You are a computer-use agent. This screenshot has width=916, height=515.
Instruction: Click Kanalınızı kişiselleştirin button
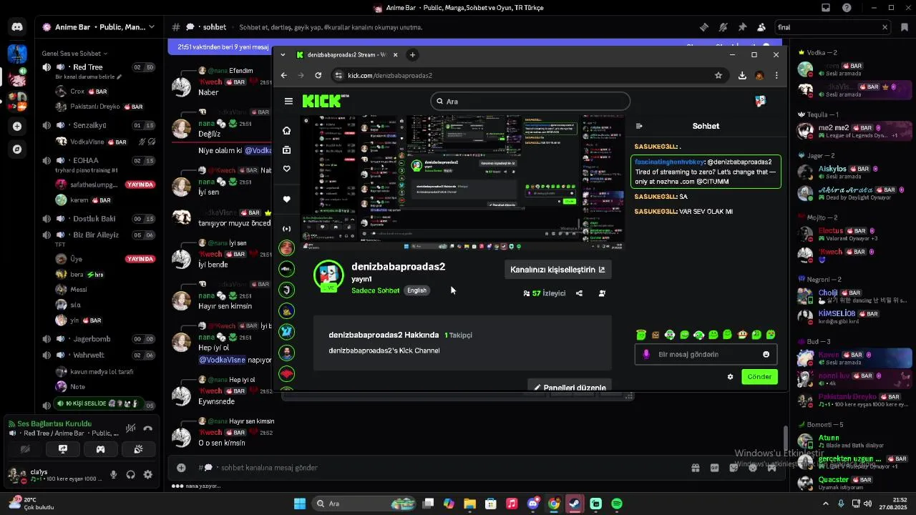(557, 270)
